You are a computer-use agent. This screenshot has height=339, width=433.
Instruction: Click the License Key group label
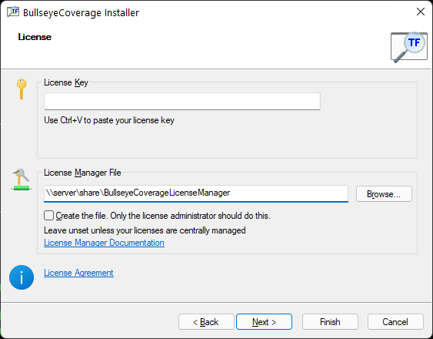(66, 82)
